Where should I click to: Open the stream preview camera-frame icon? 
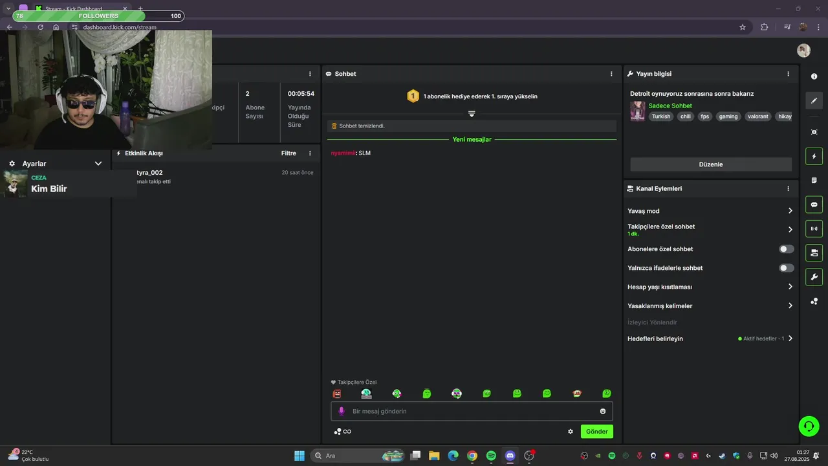pos(814,132)
